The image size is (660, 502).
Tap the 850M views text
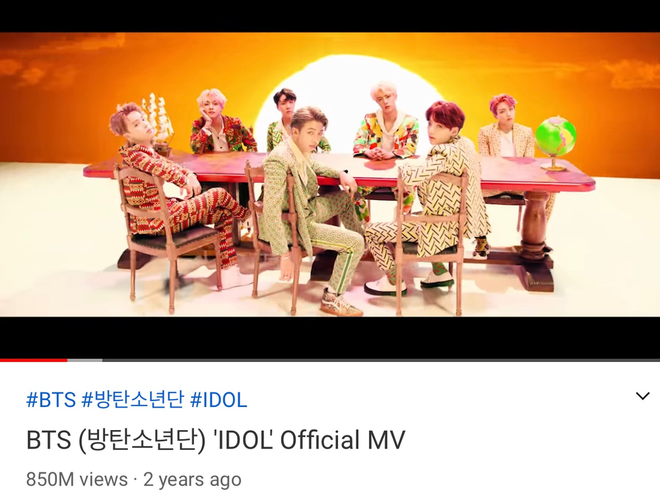coord(77,480)
